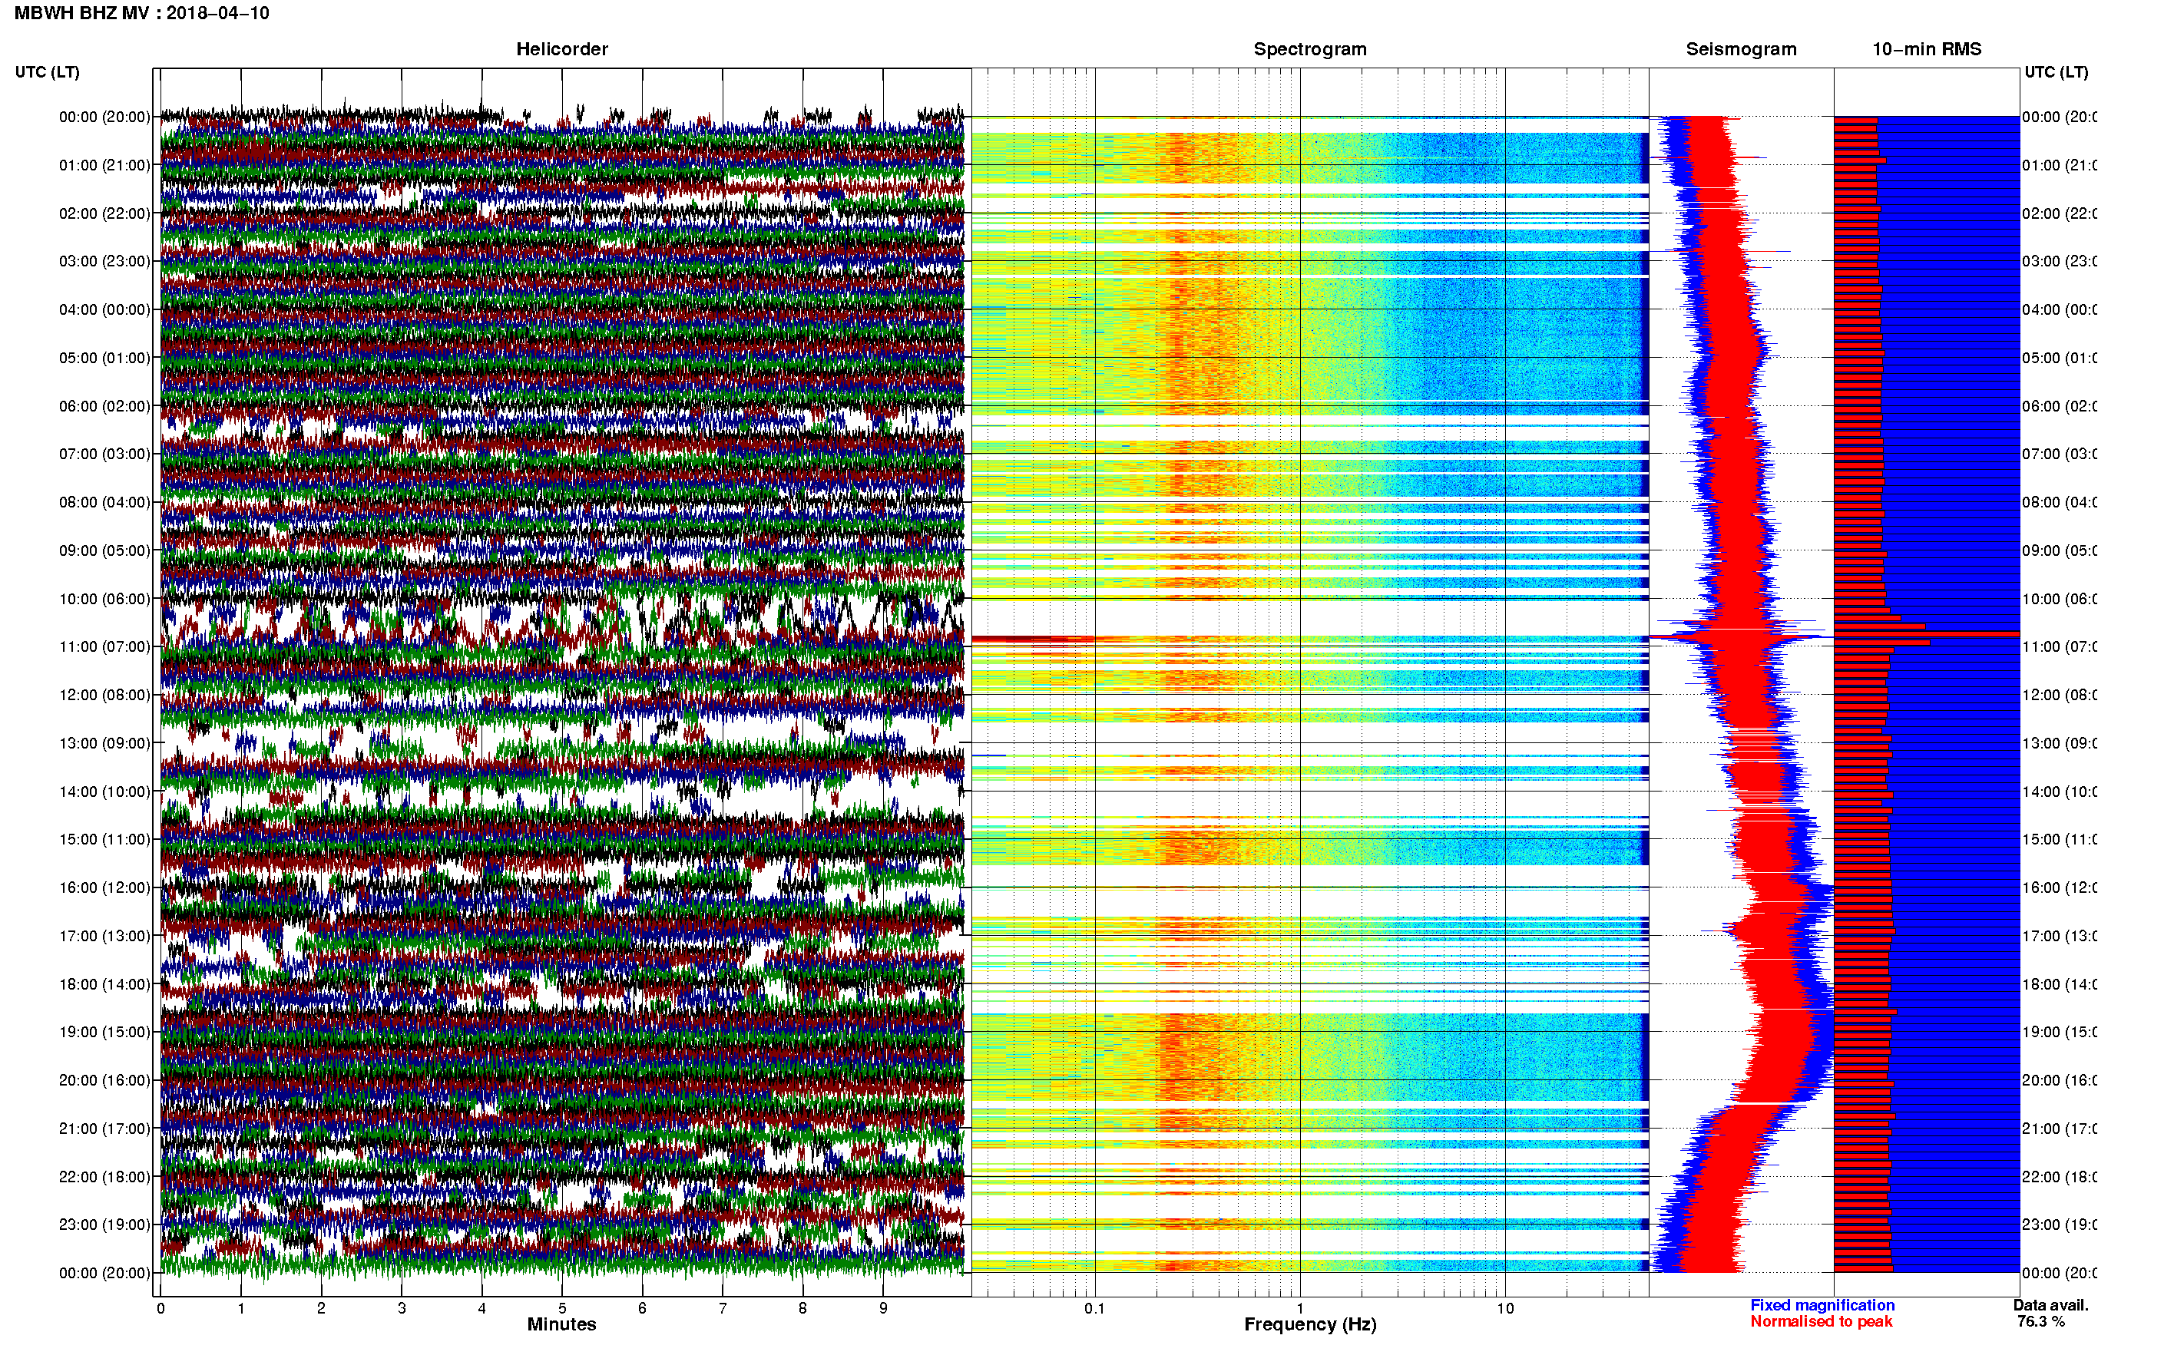Click the left time label '07:00 (03:00)'
The image size is (2184, 1365).
pos(104,453)
